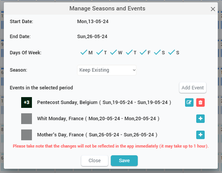Select Mother's Day gray color swatch

27,135
